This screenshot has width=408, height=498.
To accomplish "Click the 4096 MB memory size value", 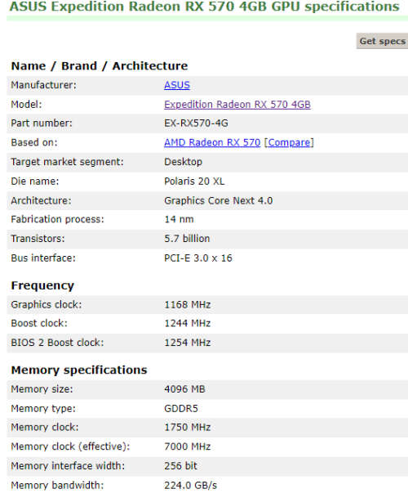I will [x=184, y=389].
